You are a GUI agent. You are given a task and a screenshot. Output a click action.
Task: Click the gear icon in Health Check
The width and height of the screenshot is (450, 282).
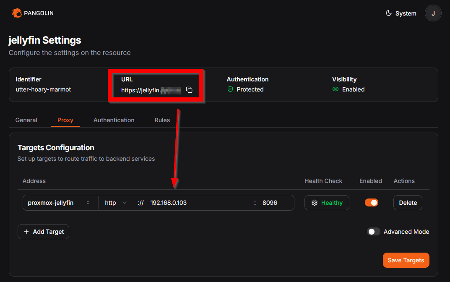pyautogui.click(x=315, y=203)
